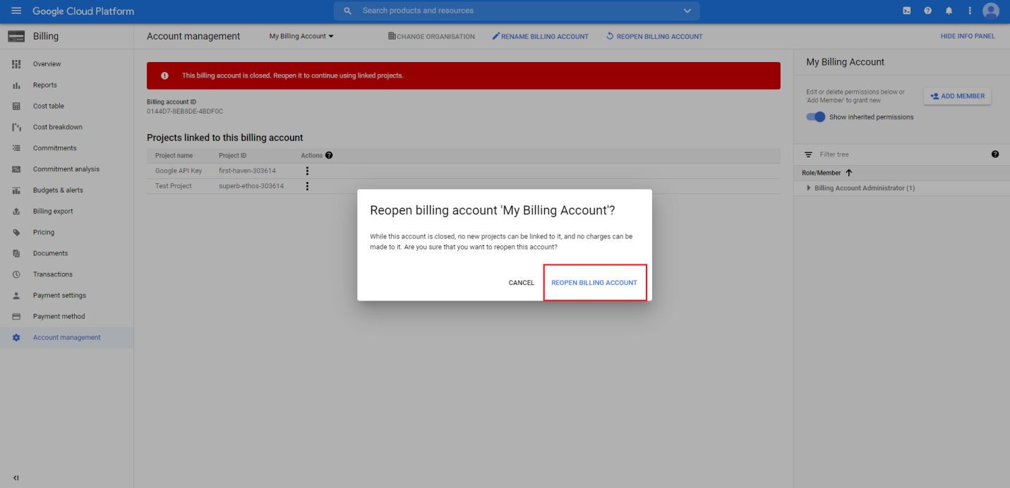Activate Cloud Shell icon in top bar
Image resolution: width=1010 pixels, height=488 pixels.
tap(907, 11)
